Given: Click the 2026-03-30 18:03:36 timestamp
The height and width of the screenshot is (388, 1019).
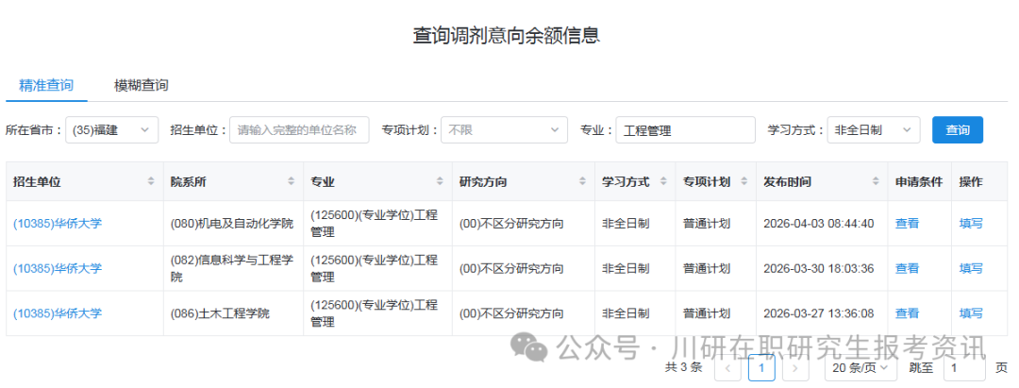Looking at the screenshot, I should [818, 268].
